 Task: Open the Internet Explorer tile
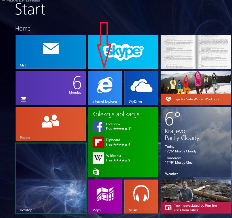point(105,88)
